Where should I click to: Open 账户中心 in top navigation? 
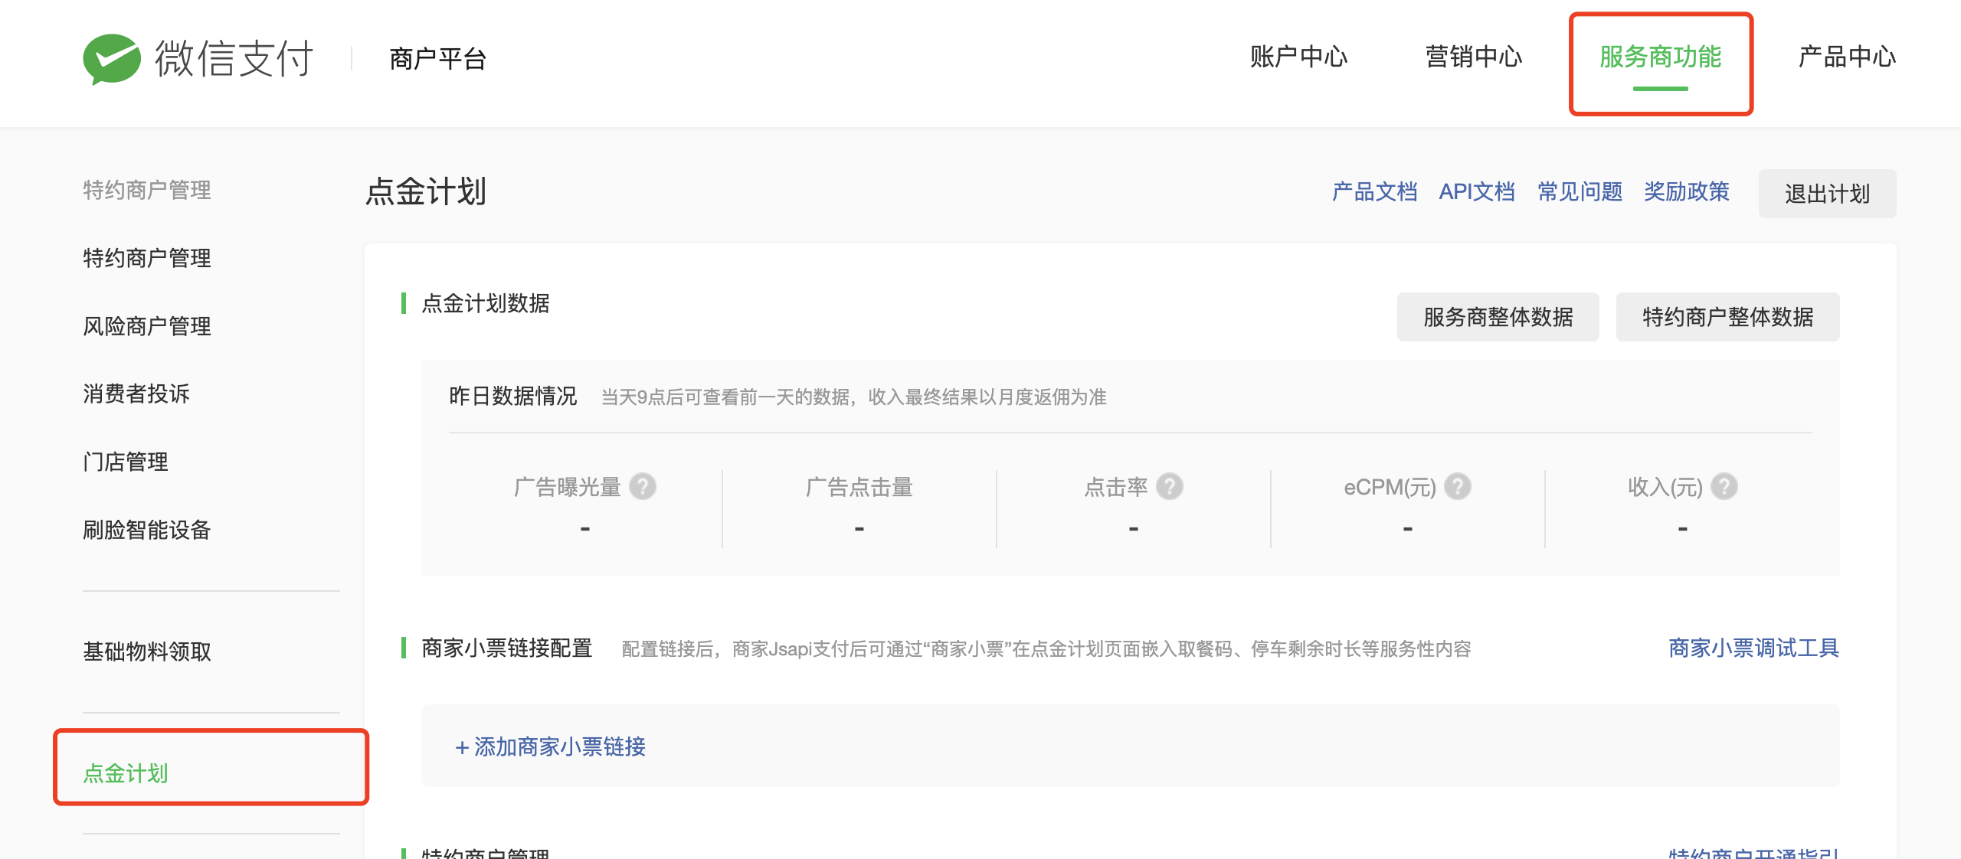(x=1298, y=57)
